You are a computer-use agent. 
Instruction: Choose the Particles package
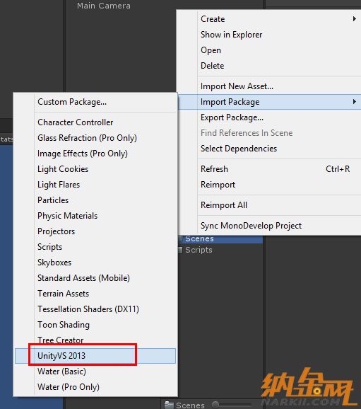(x=95, y=200)
